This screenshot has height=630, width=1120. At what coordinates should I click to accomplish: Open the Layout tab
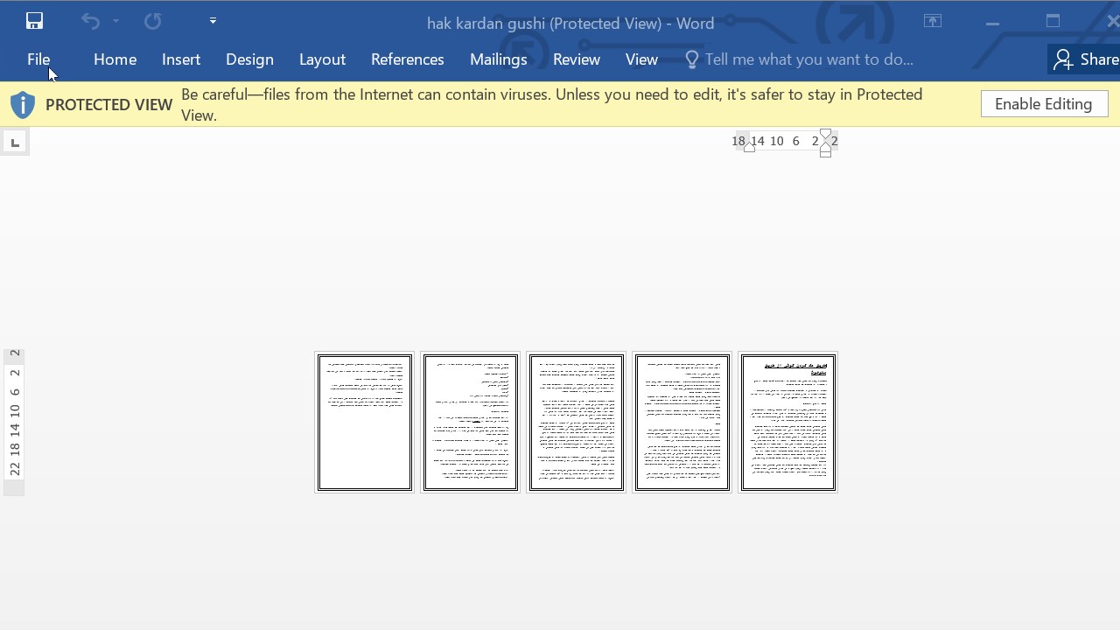pyautogui.click(x=322, y=59)
